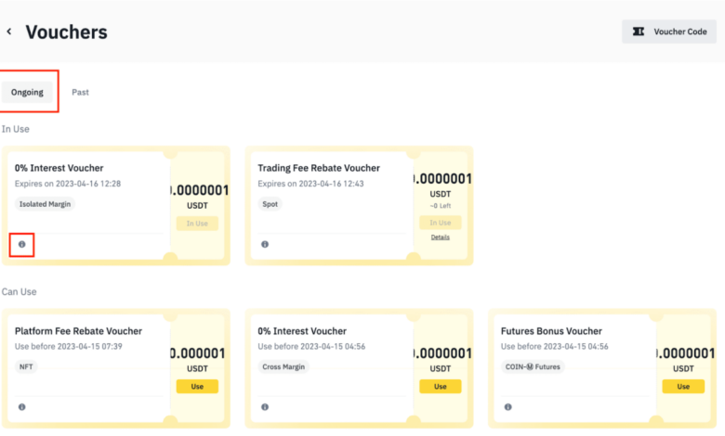Click In Use button on Trading Fee Rebate Voucher

pyautogui.click(x=441, y=223)
